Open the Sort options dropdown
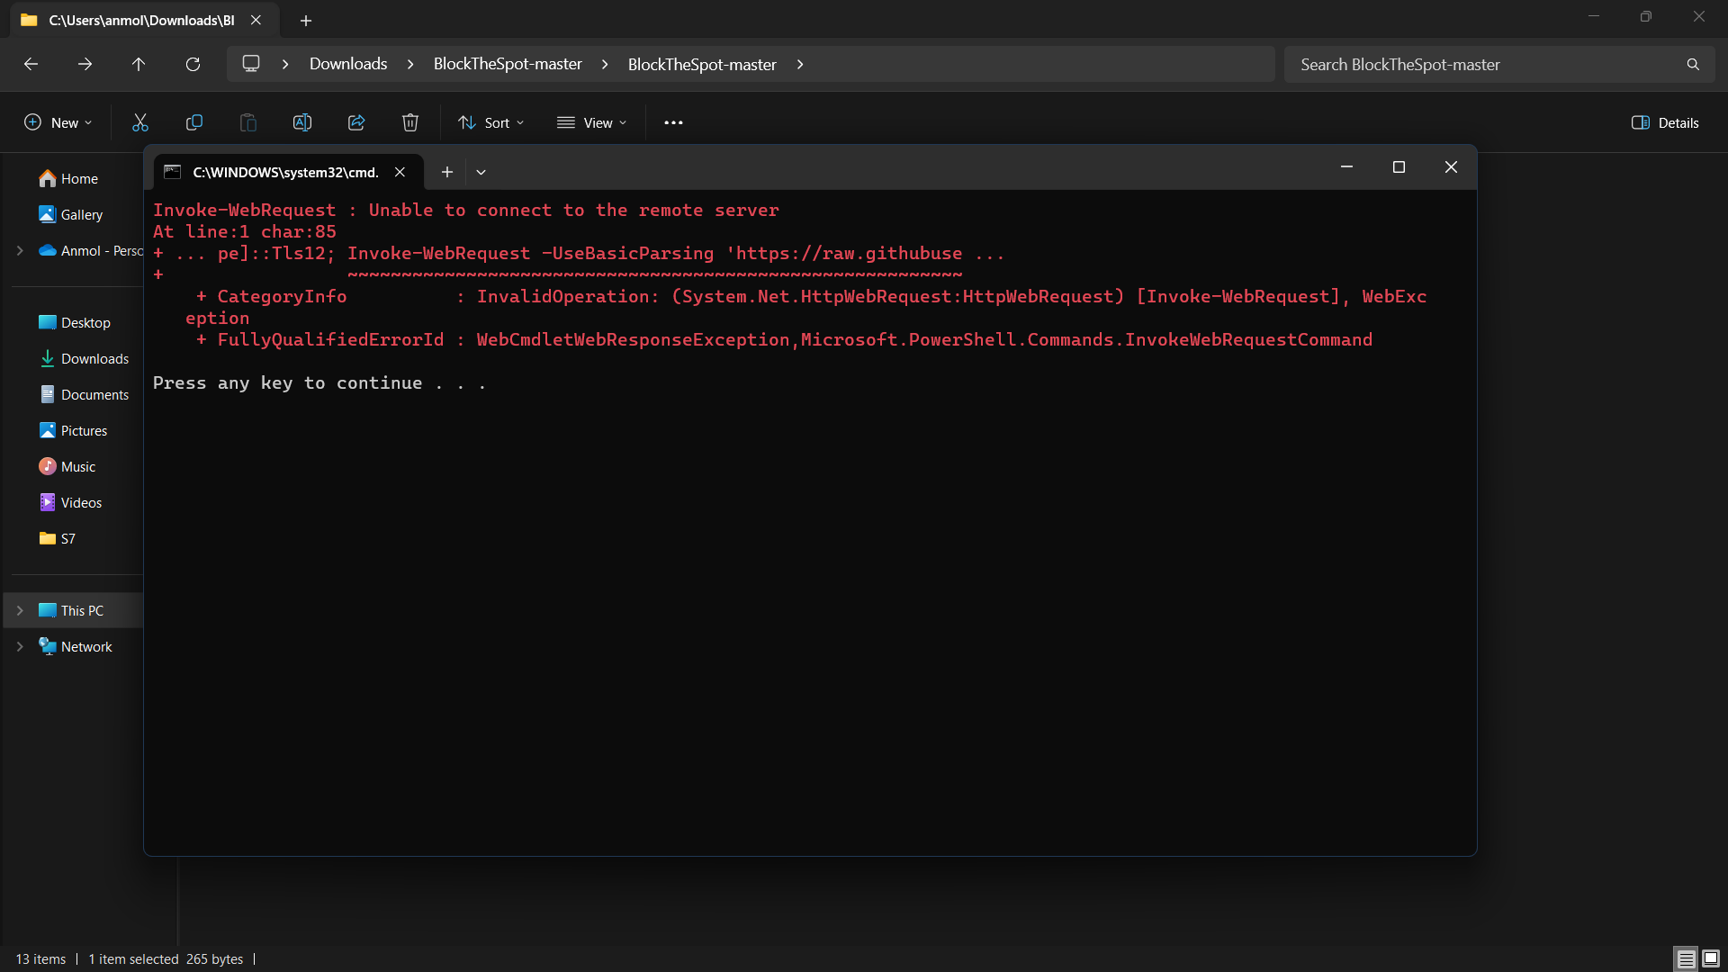Screen dimensions: 1728x972 (x=490, y=122)
